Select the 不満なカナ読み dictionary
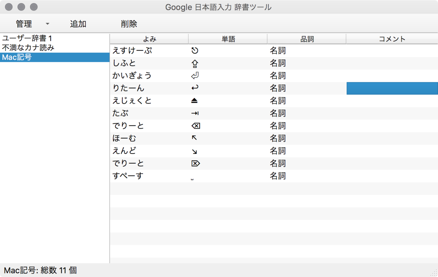 click(55, 48)
